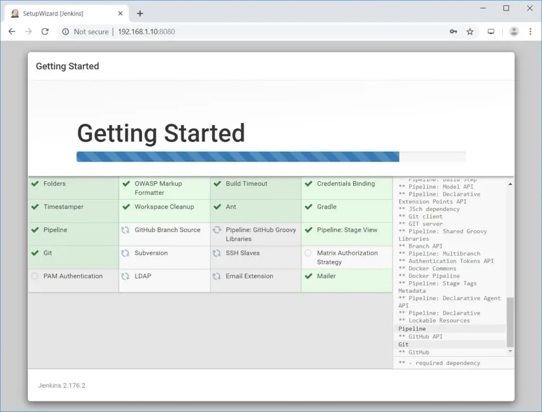Click the checkmark beside OWASP Markup Formatter

[x=126, y=184]
